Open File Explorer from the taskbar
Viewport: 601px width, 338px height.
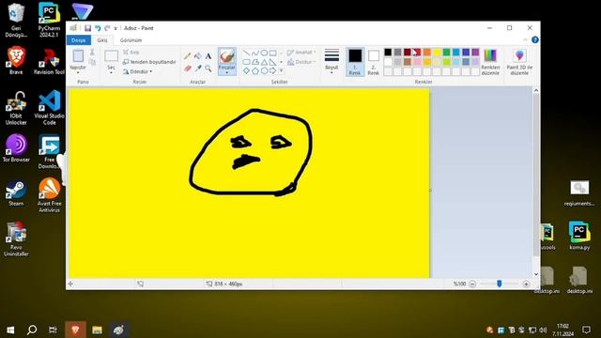click(x=97, y=330)
